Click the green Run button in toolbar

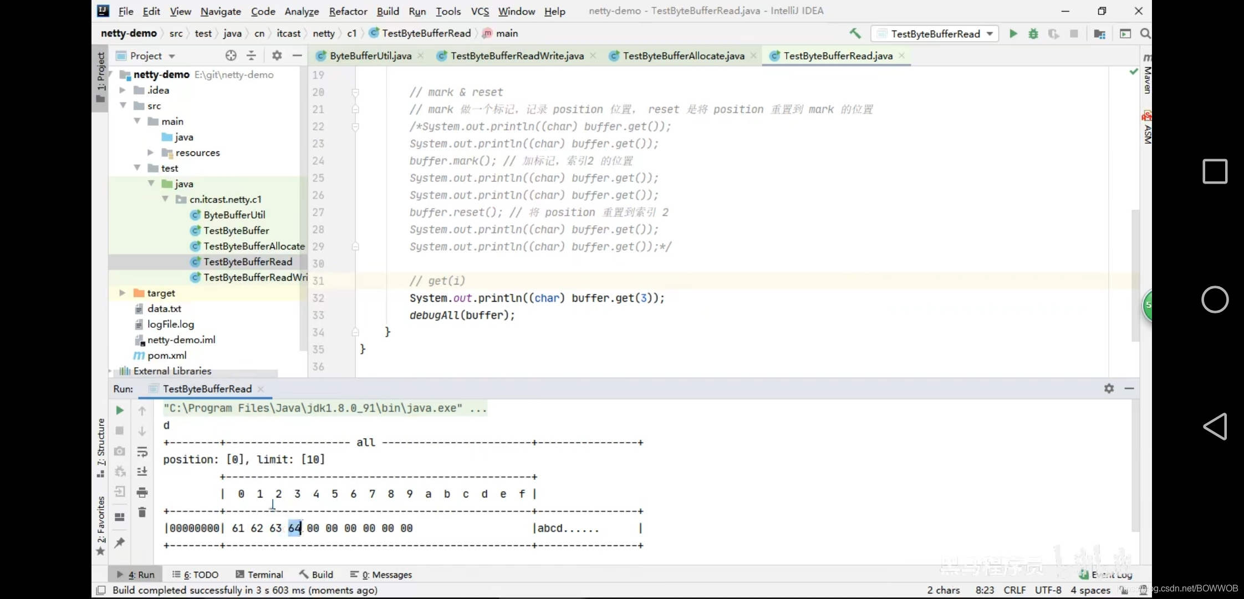(x=1013, y=34)
